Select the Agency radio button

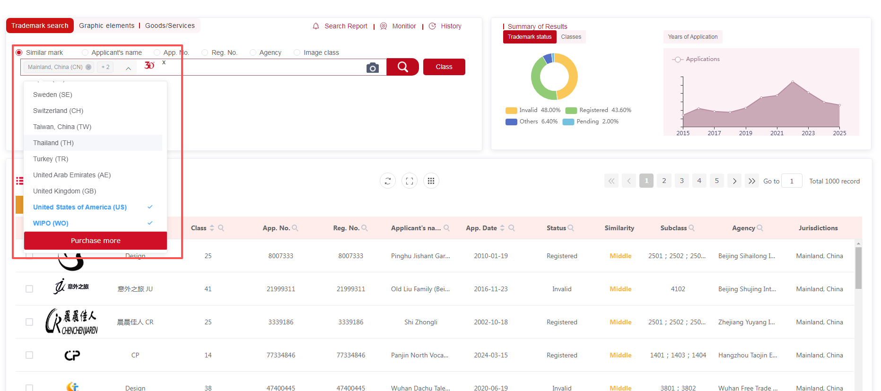point(253,52)
